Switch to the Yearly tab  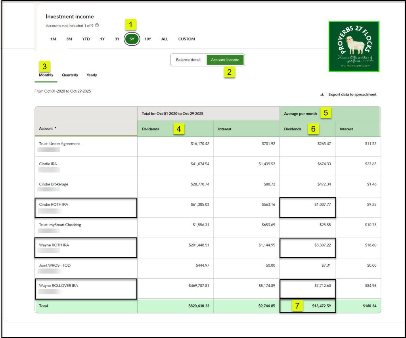(92, 75)
